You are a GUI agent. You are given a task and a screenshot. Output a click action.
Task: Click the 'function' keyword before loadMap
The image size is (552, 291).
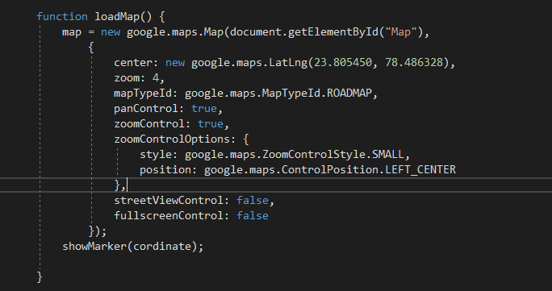pyautogui.click(x=62, y=17)
